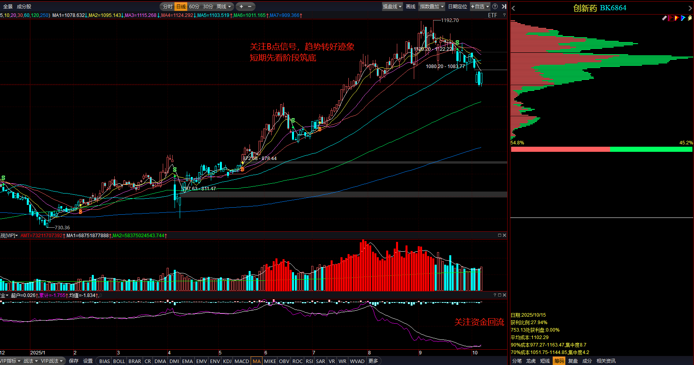694x365 pixels.
Task: Switch chart period to 30分
Action: click(208, 7)
